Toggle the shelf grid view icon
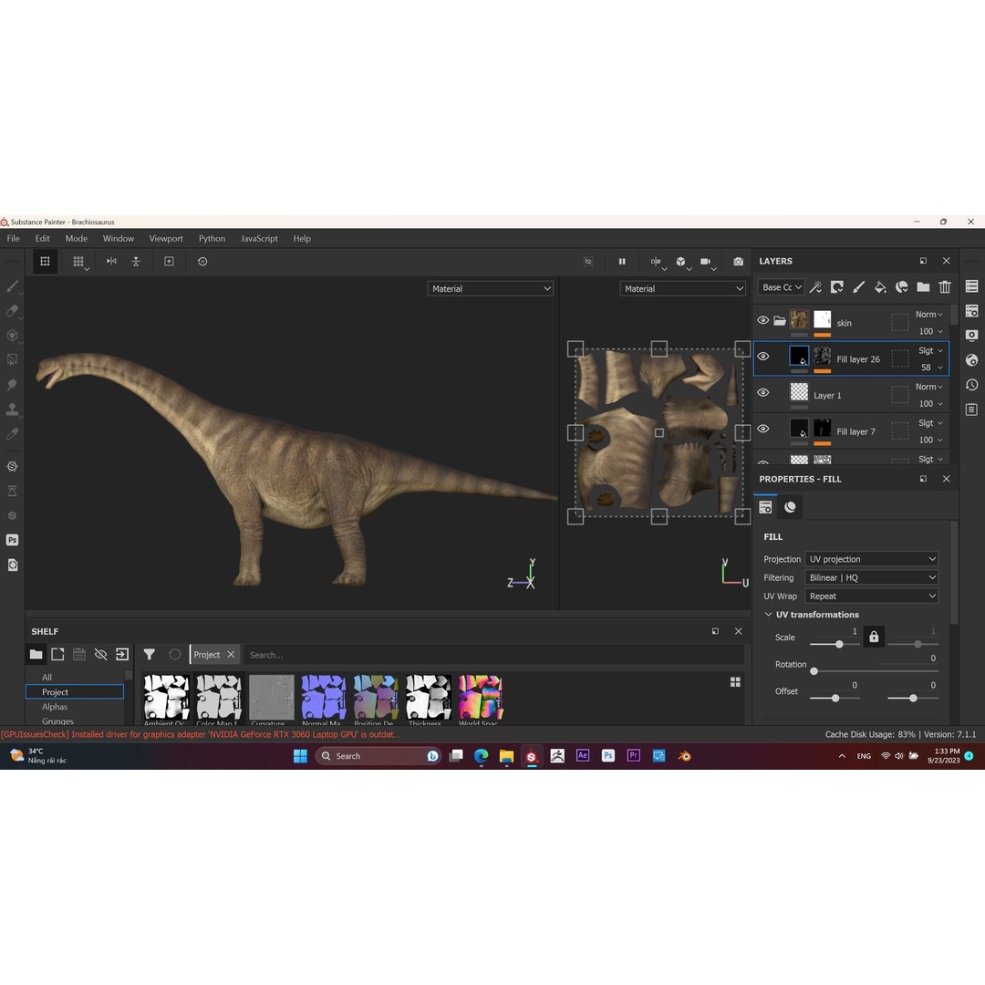The image size is (985, 985). (x=735, y=682)
